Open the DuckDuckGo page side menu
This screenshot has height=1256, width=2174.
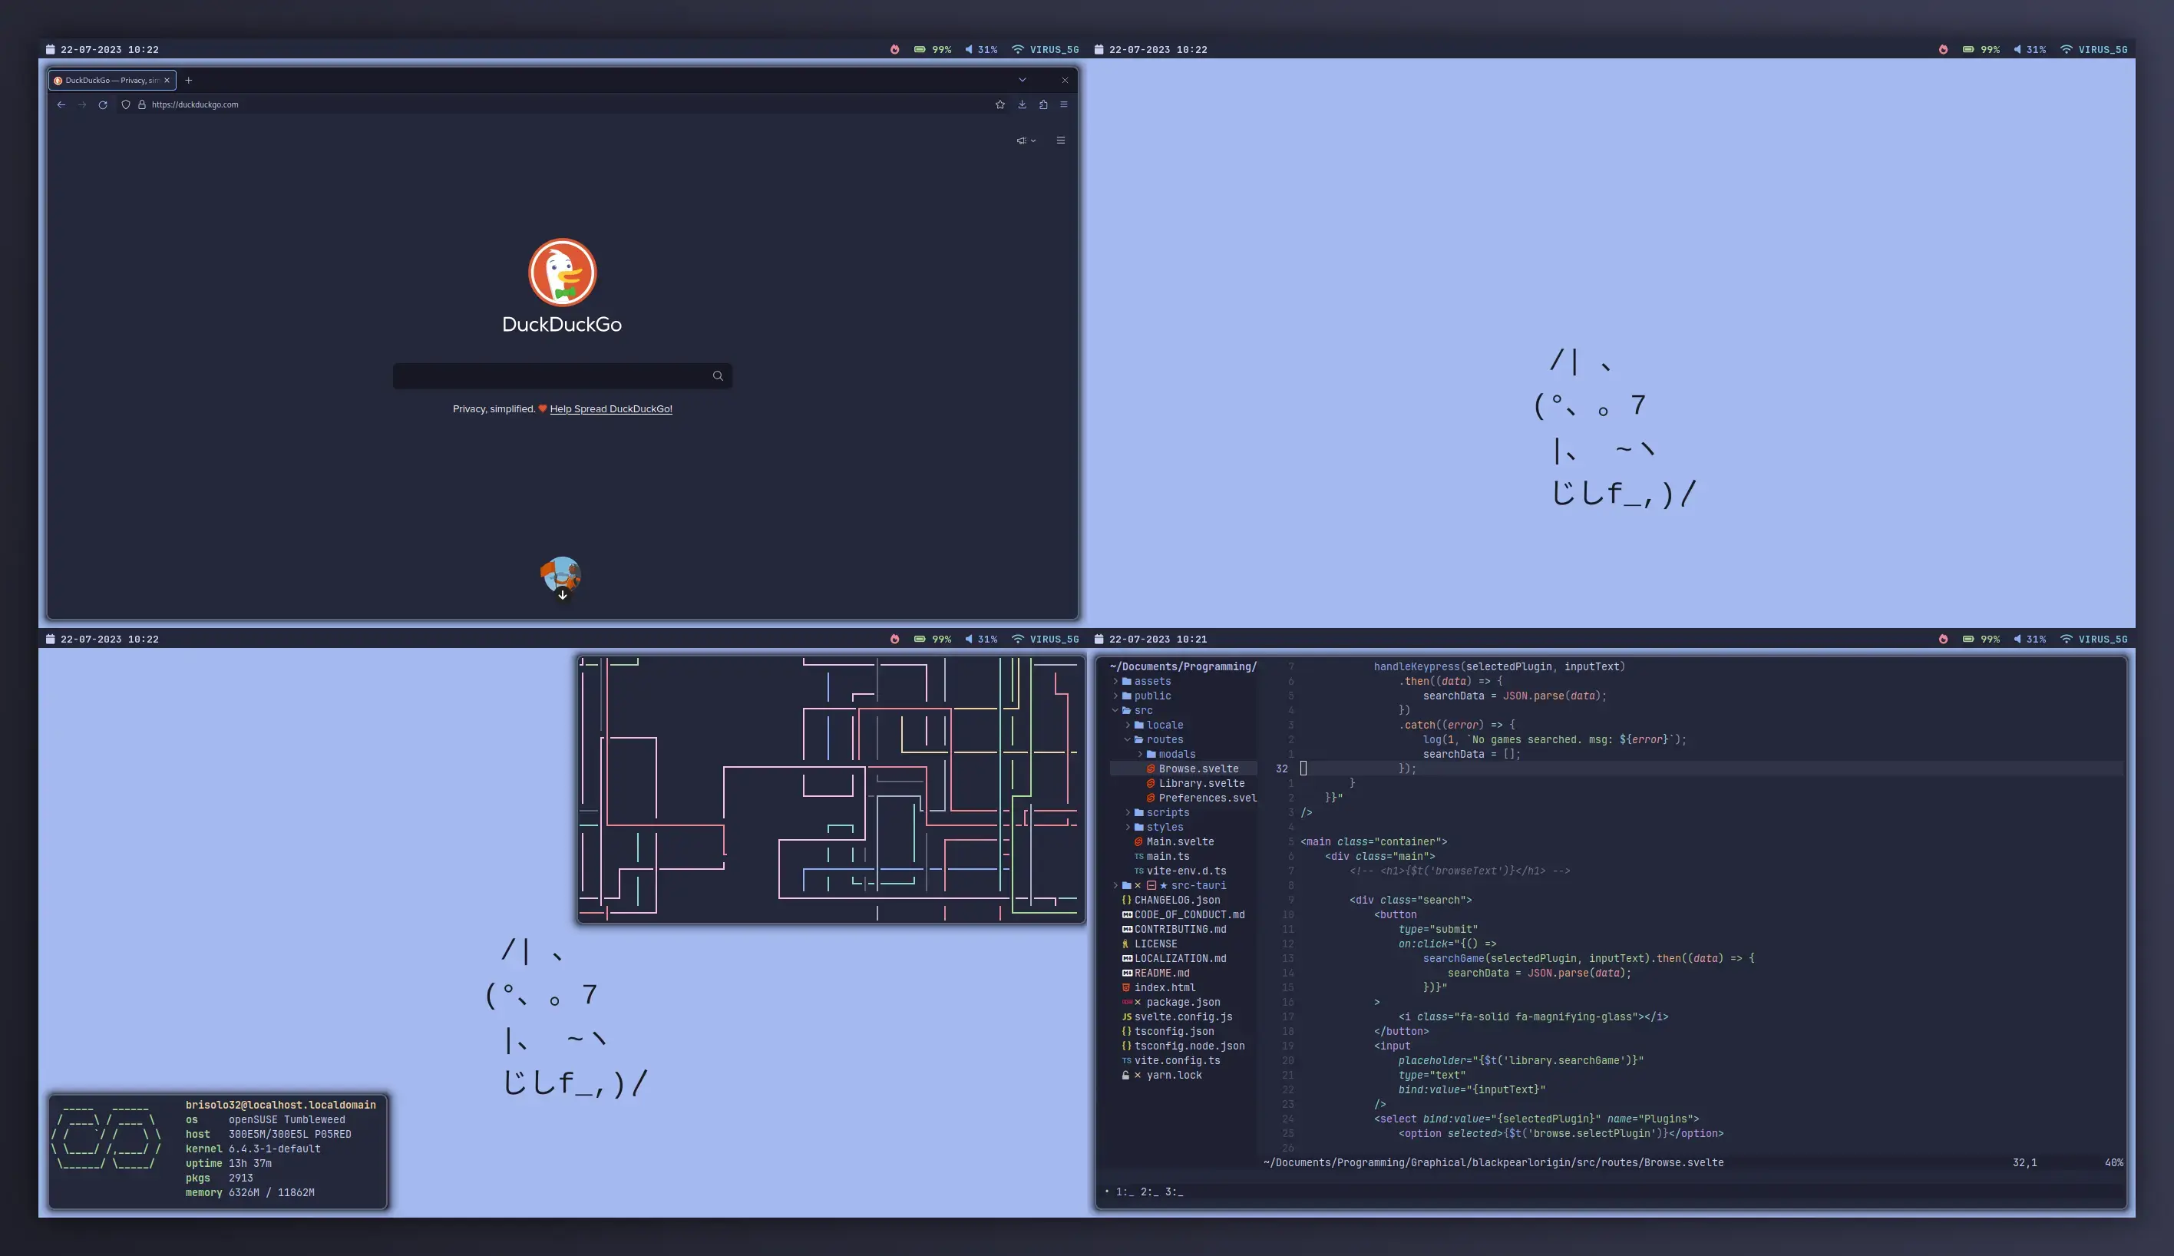(x=1061, y=140)
